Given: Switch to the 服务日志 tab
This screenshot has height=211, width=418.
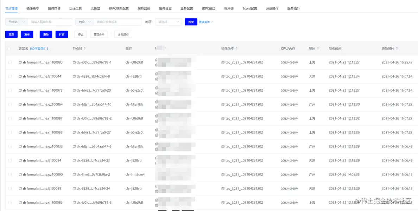Looking at the screenshot, I should click(165, 8).
